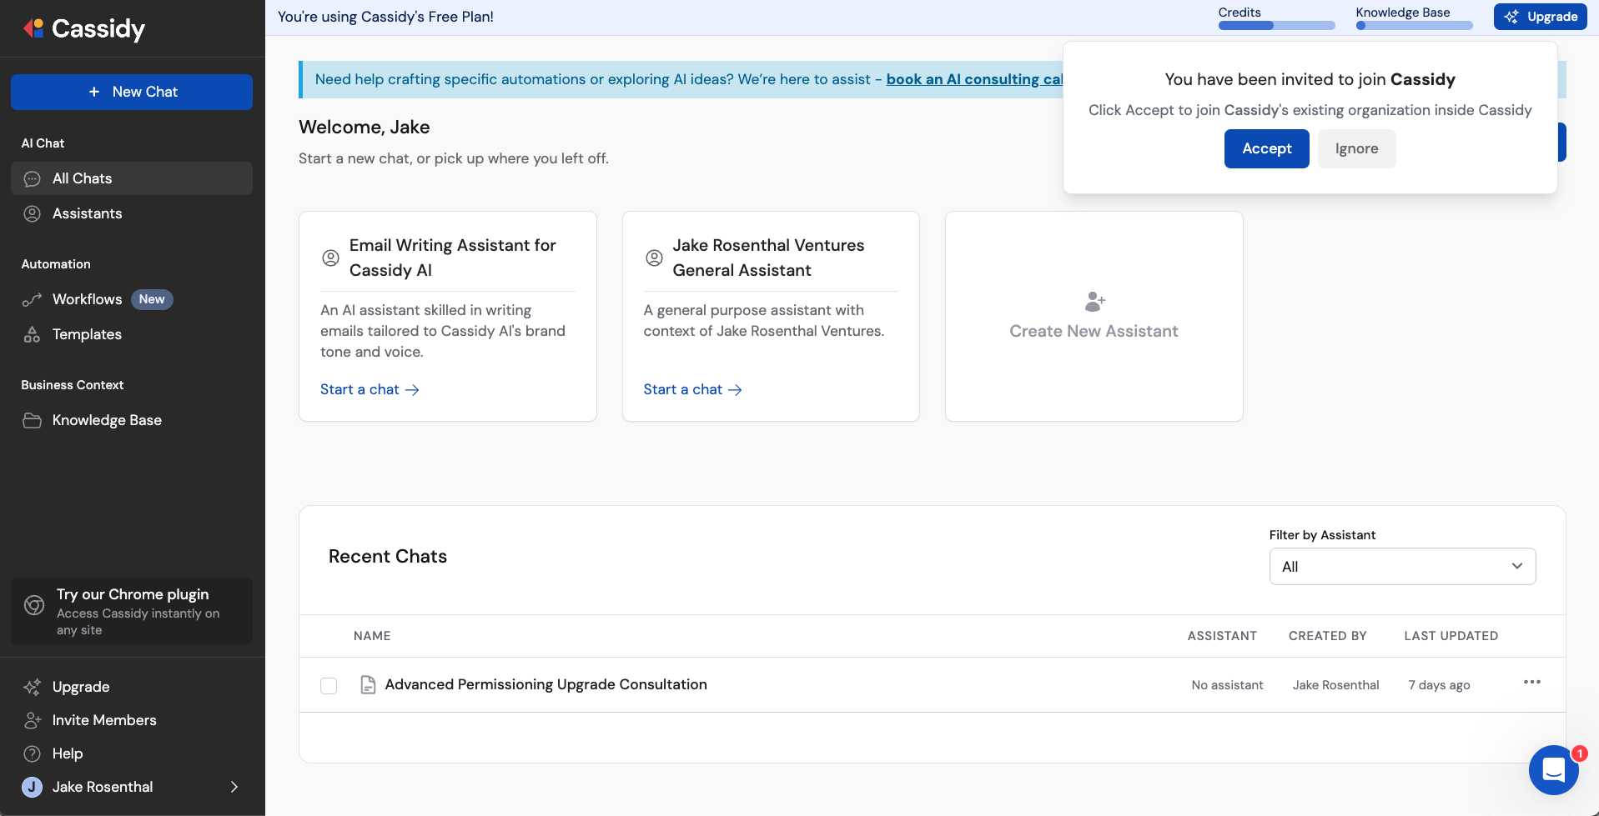Click the Credits usage progress bar
1599x816 pixels.
[x=1276, y=26]
